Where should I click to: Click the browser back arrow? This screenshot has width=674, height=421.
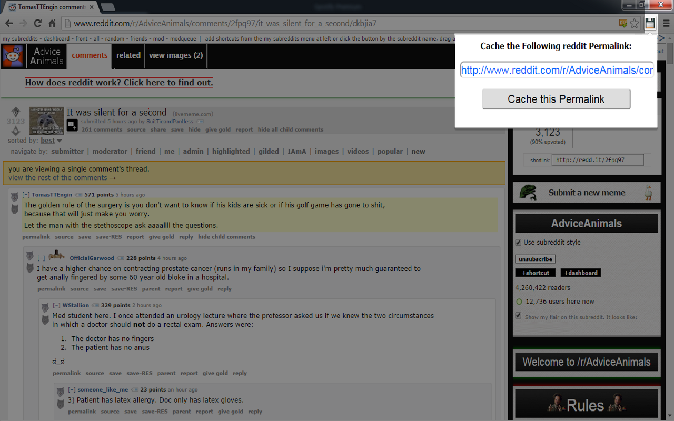point(9,23)
